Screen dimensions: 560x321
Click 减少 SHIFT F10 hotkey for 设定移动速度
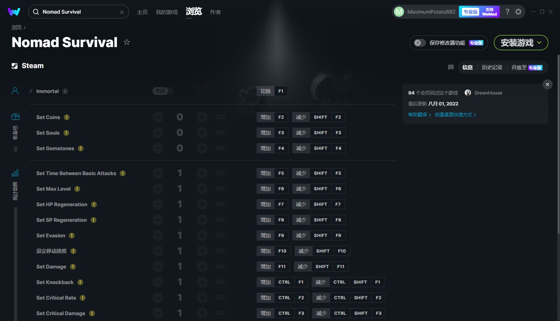(322, 251)
